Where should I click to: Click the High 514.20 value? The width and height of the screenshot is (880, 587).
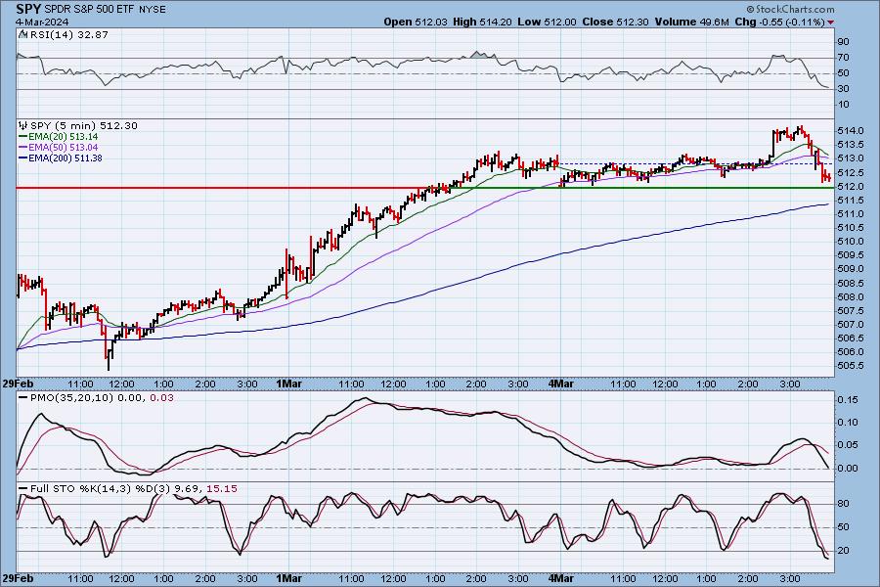(x=482, y=22)
